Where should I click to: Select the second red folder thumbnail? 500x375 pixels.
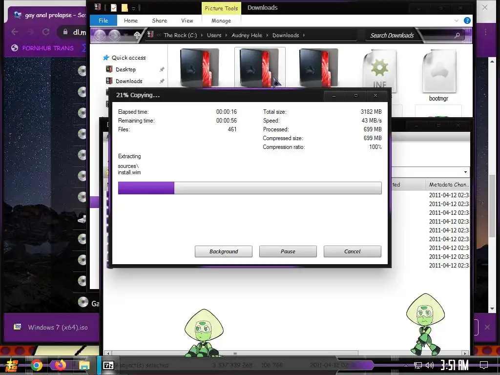pos(259,67)
